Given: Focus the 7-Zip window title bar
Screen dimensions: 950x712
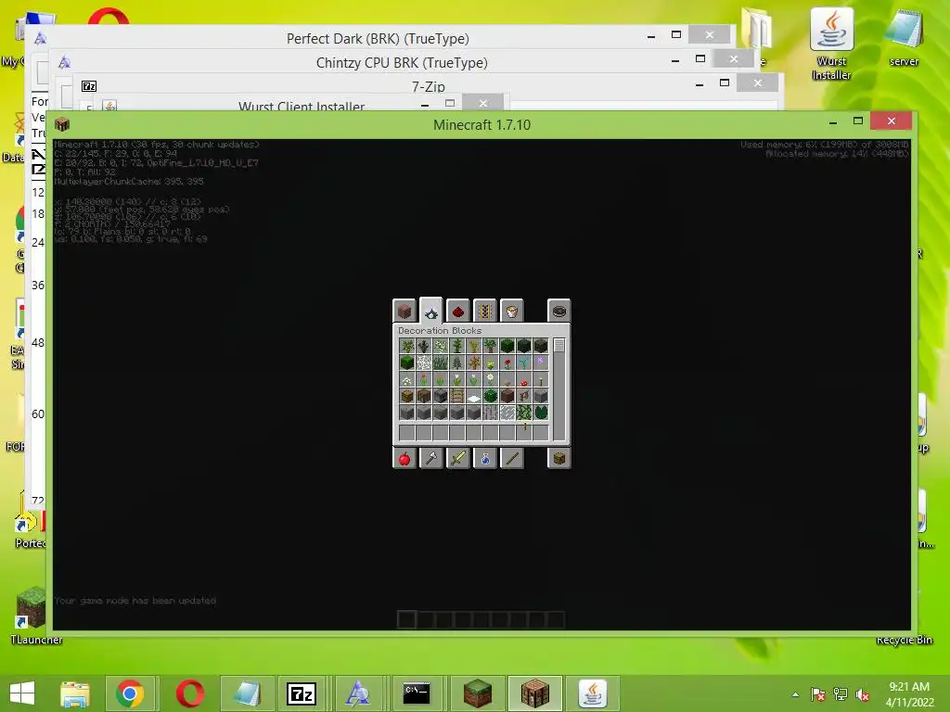Looking at the screenshot, I should 429,86.
